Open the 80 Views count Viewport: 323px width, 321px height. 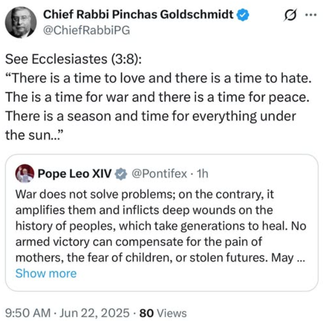(x=163, y=312)
